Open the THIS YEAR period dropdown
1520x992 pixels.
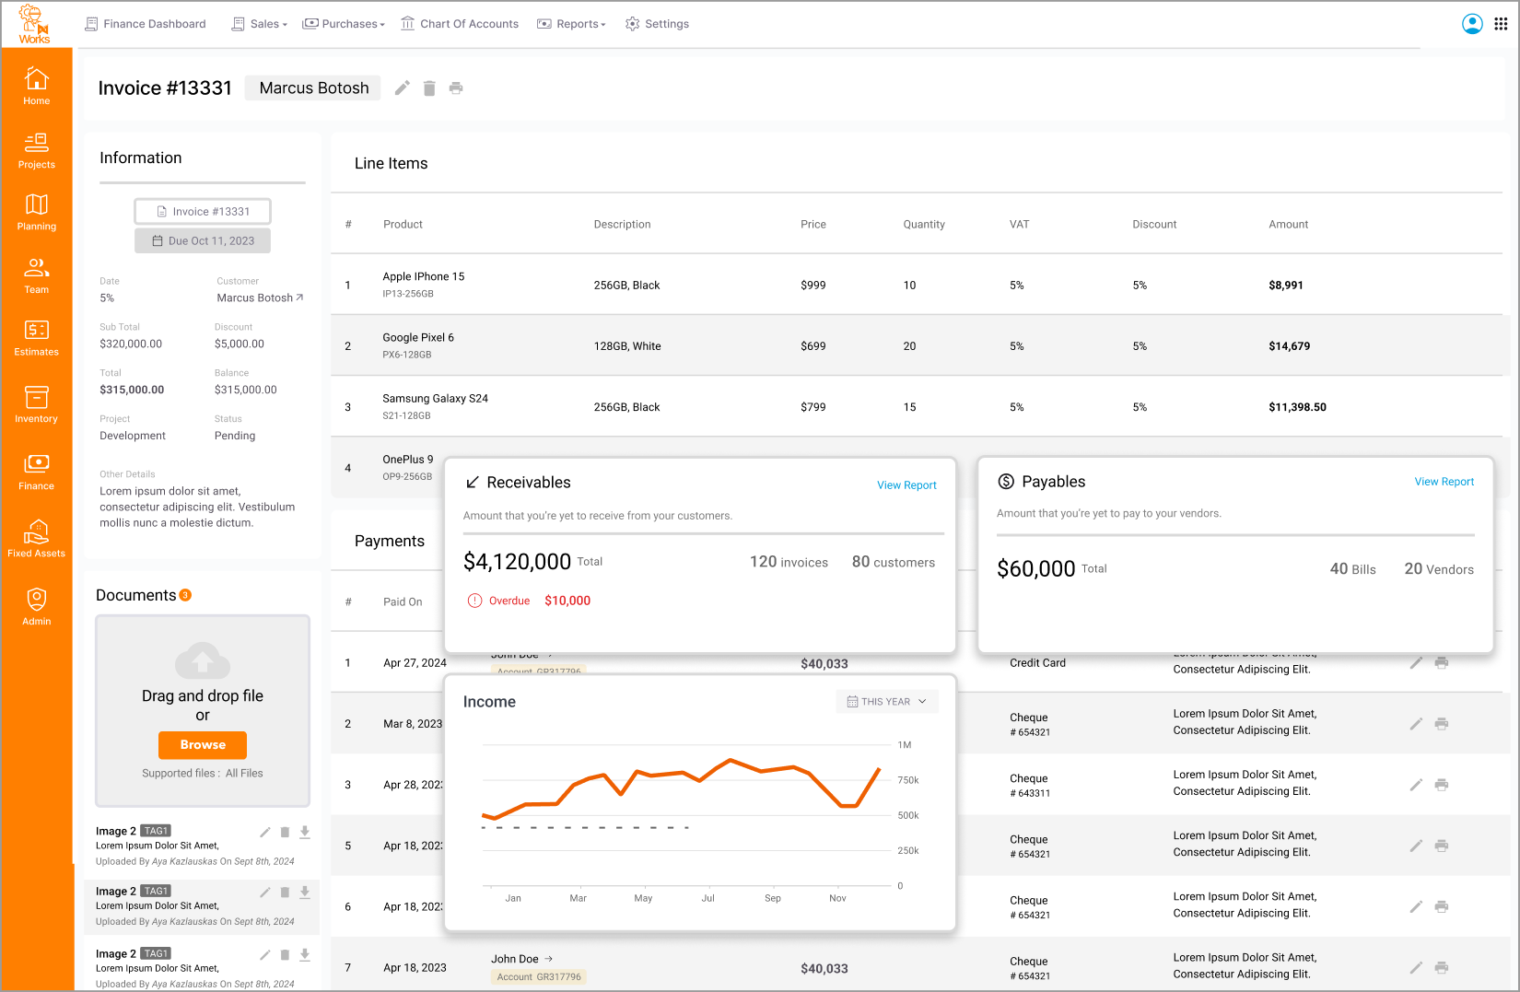click(x=887, y=702)
